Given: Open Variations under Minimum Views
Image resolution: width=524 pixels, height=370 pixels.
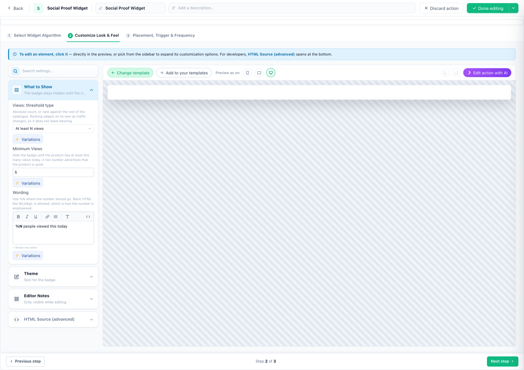Looking at the screenshot, I should pyautogui.click(x=28, y=183).
